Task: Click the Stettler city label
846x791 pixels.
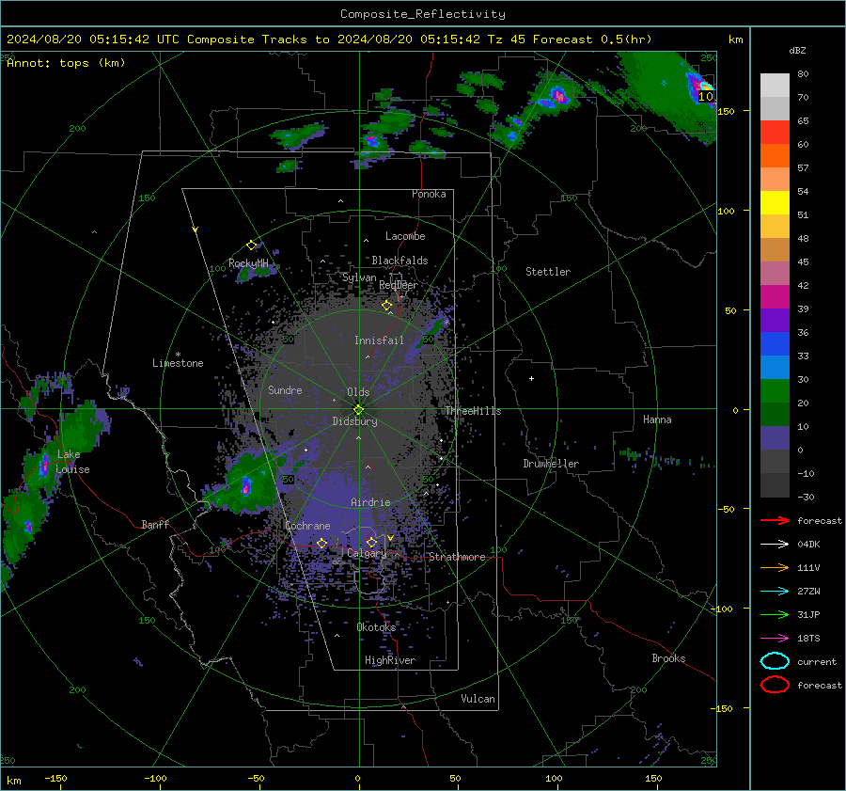Action: coord(548,272)
